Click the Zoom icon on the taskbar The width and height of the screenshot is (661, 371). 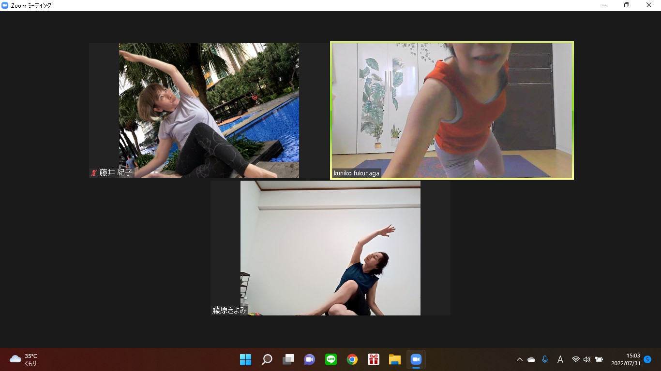click(x=416, y=359)
